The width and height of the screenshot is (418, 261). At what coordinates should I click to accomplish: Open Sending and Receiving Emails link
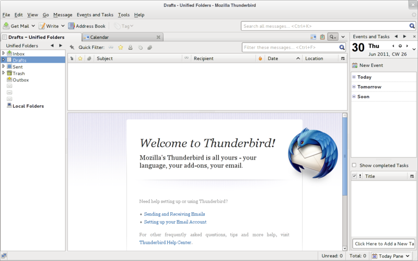click(174, 214)
